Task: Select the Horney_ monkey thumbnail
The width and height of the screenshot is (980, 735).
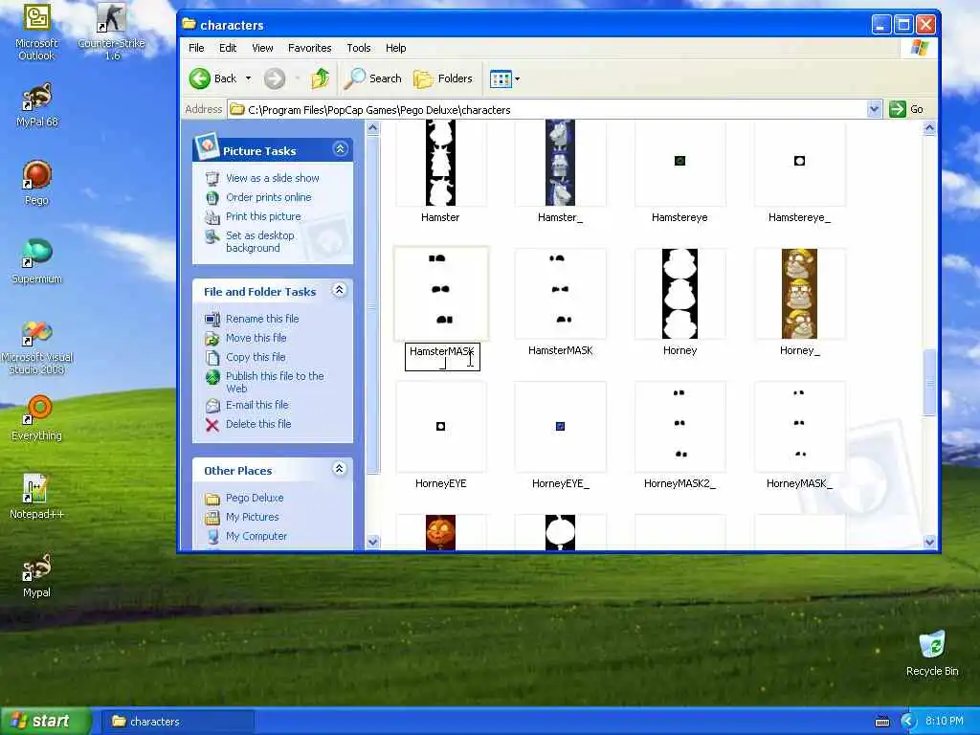Action: 799,294
